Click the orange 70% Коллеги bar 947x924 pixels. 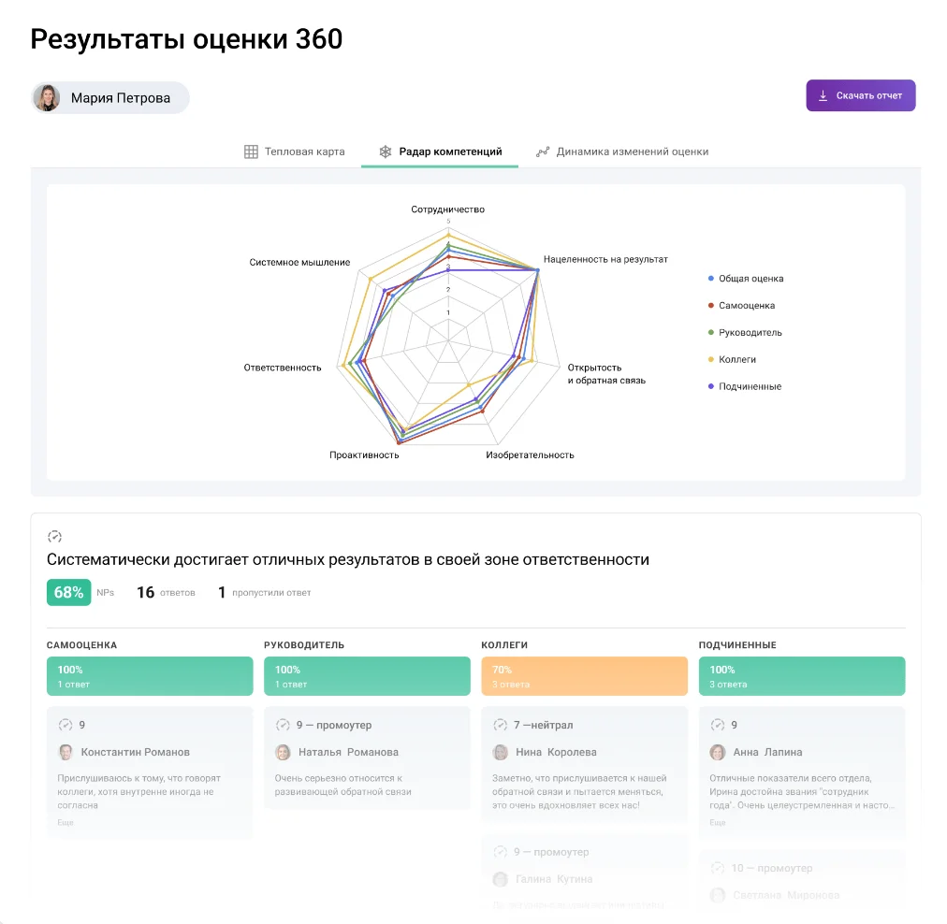584,676
